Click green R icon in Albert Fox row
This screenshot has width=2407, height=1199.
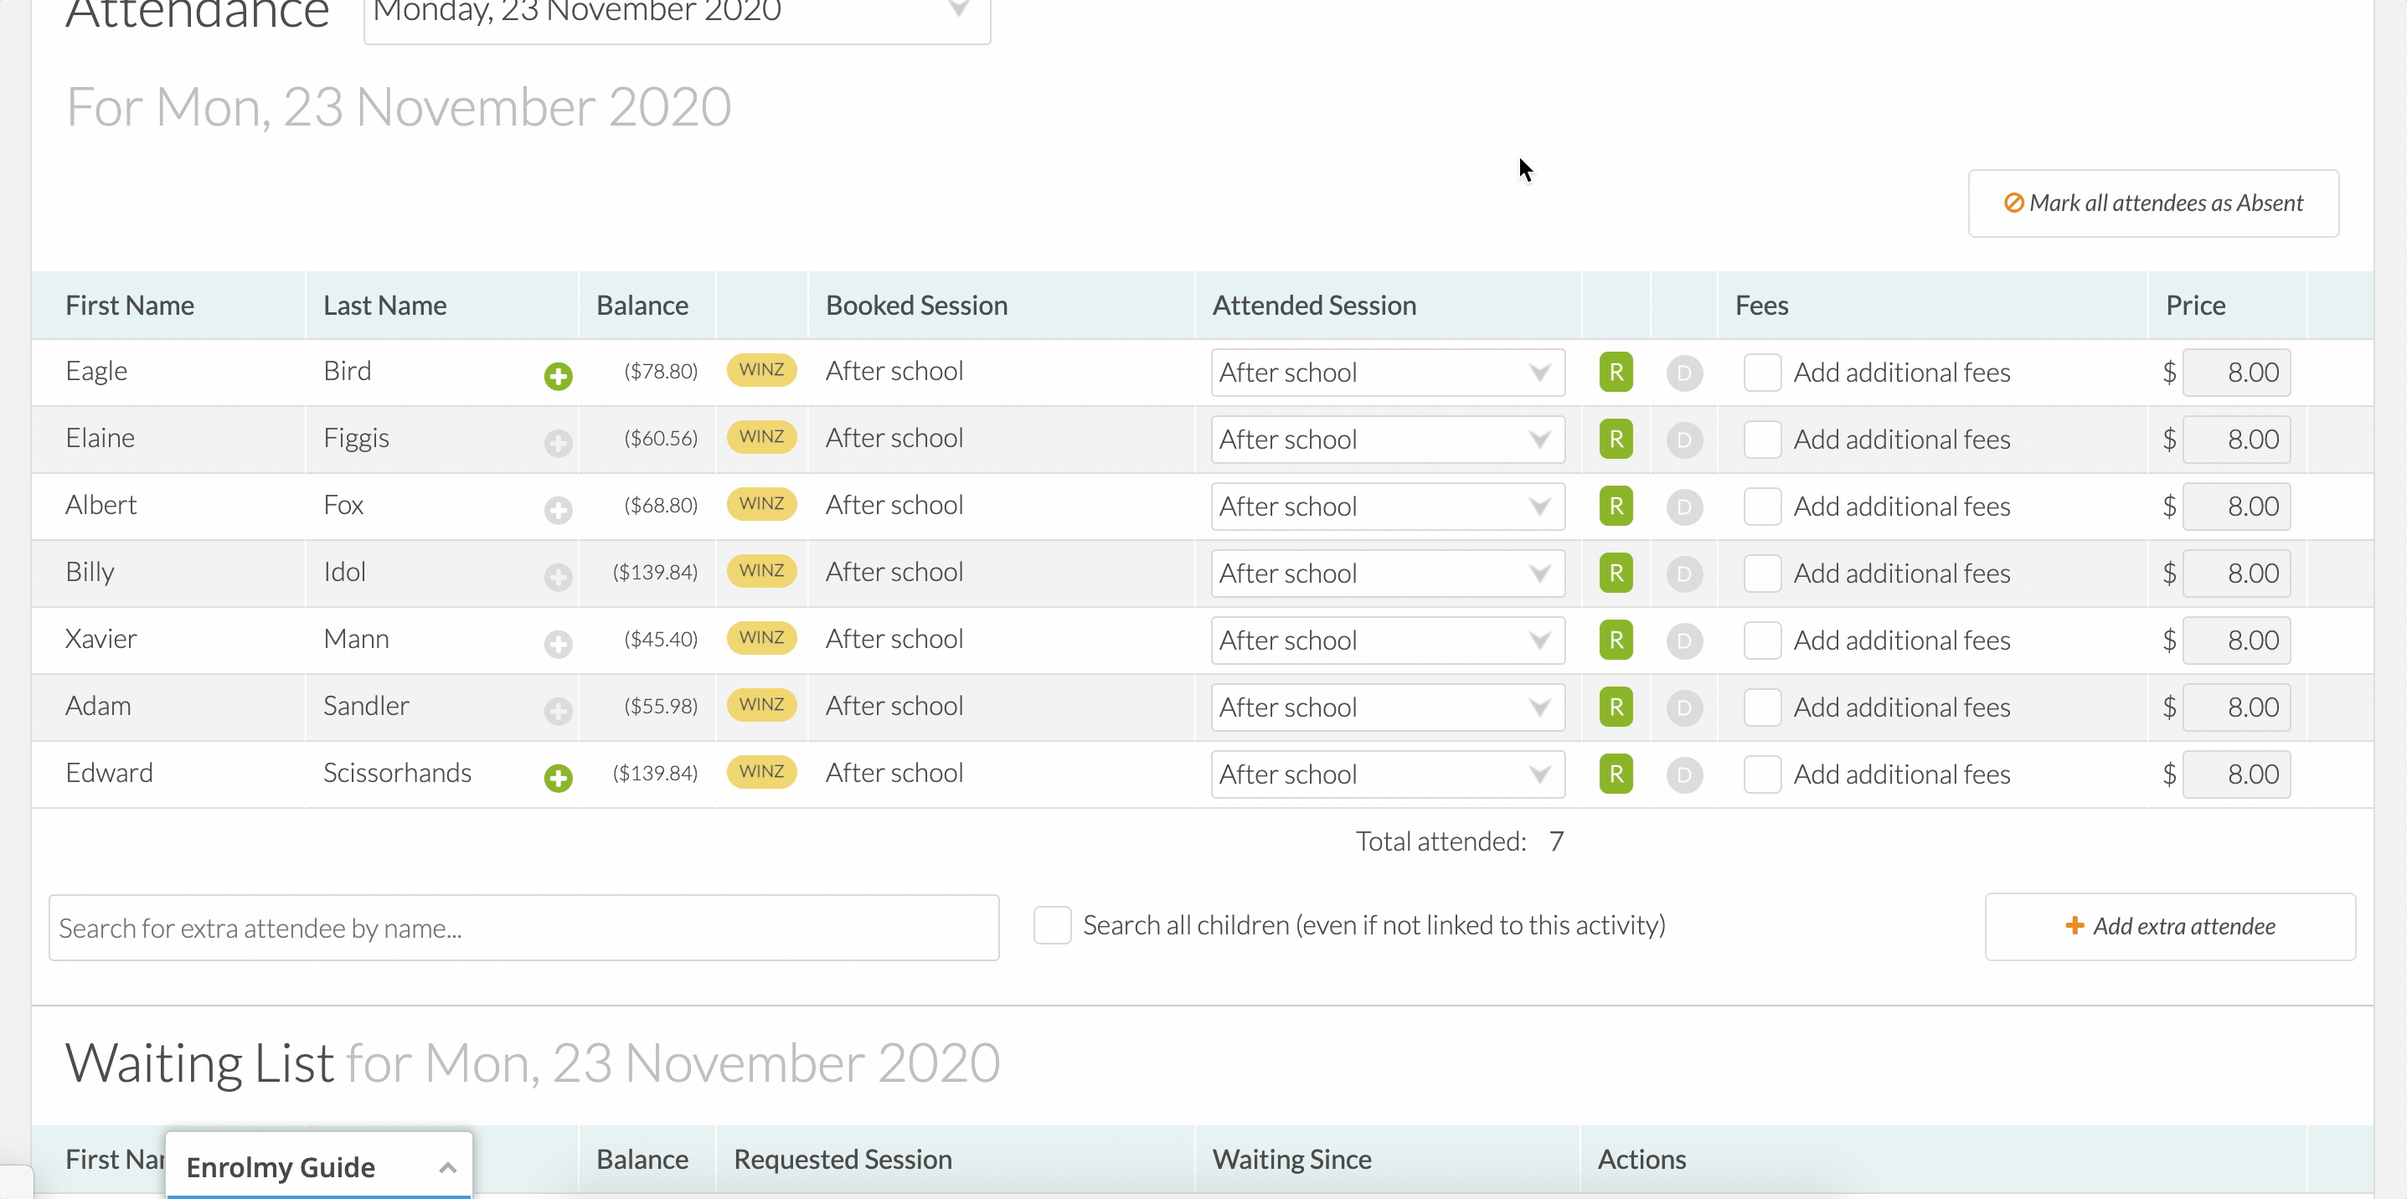point(1616,506)
